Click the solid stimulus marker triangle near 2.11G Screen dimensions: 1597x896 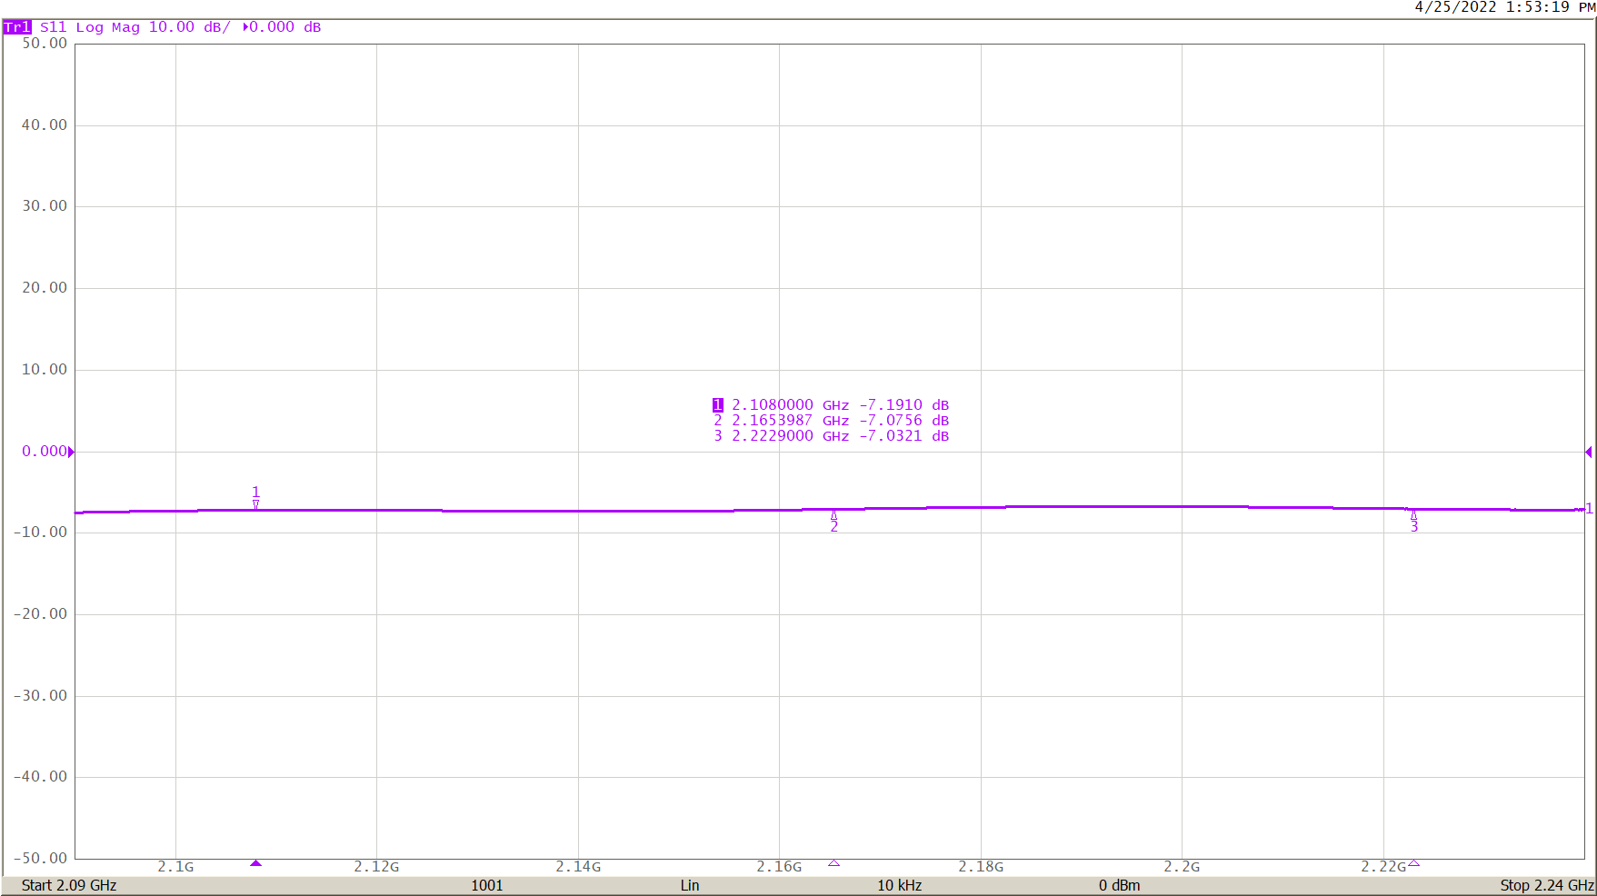(x=256, y=864)
